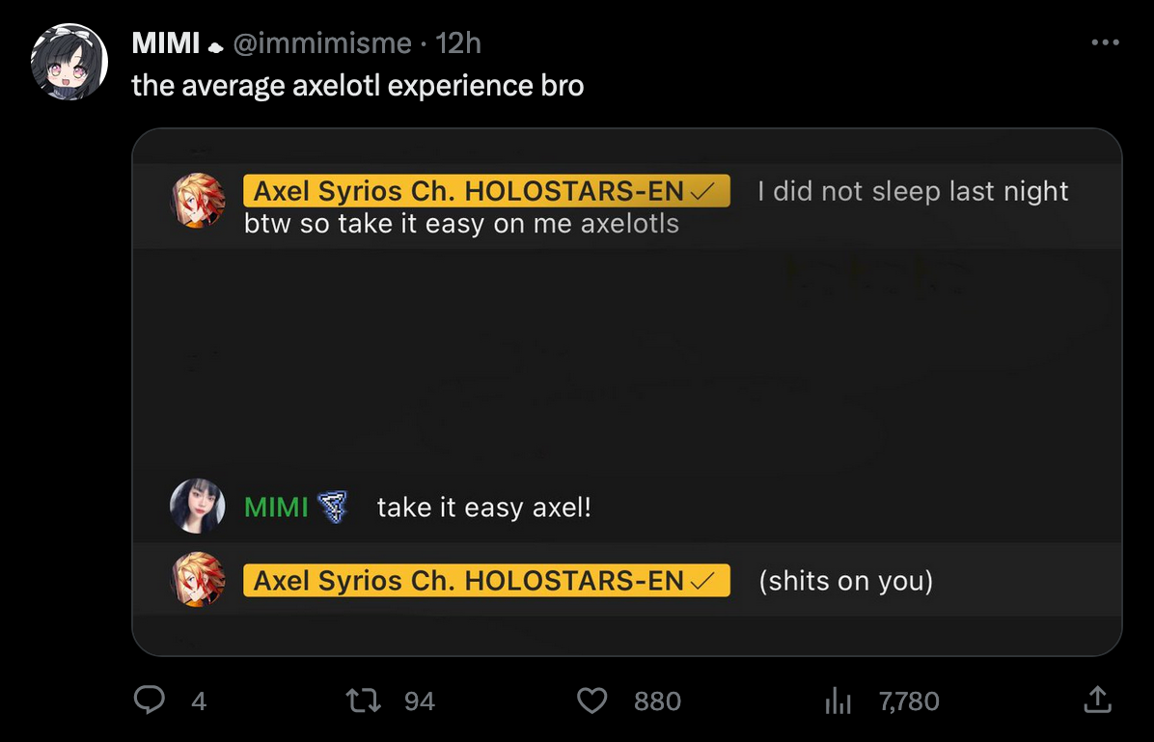Click Axel's avatar in first chat message
The width and height of the screenshot is (1154, 742).
click(198, 200)
